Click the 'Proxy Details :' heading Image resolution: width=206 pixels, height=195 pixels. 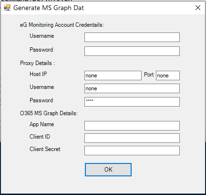tap(37, 63)
